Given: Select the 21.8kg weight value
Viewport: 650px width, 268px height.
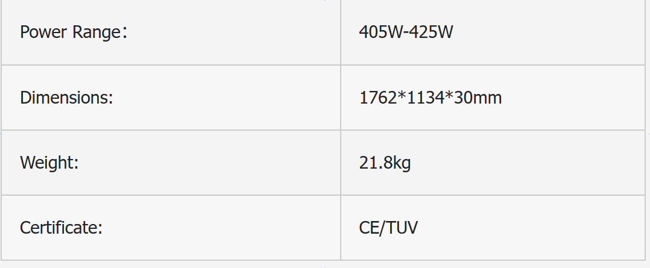Looking at the screenshot, I should 385,163.
